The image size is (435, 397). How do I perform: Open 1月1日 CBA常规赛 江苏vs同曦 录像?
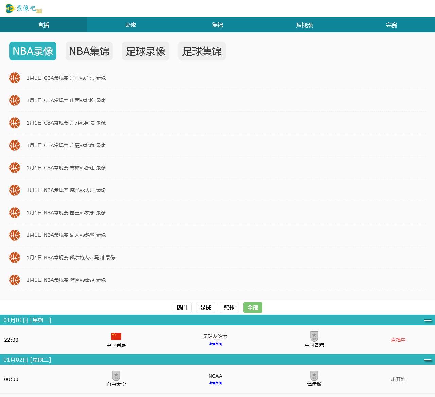[x=66, y=123]
